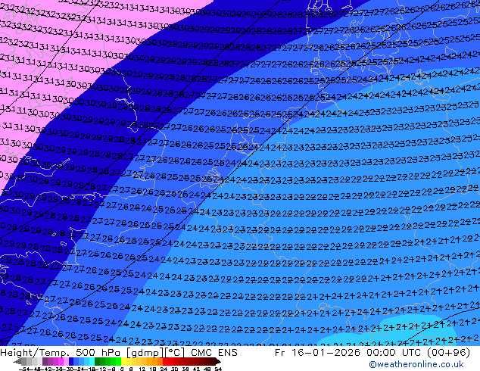Click the "Height/Temp." title text
Image resolution: width=480 pixels, height=371 pixels.
pos(35,353)
